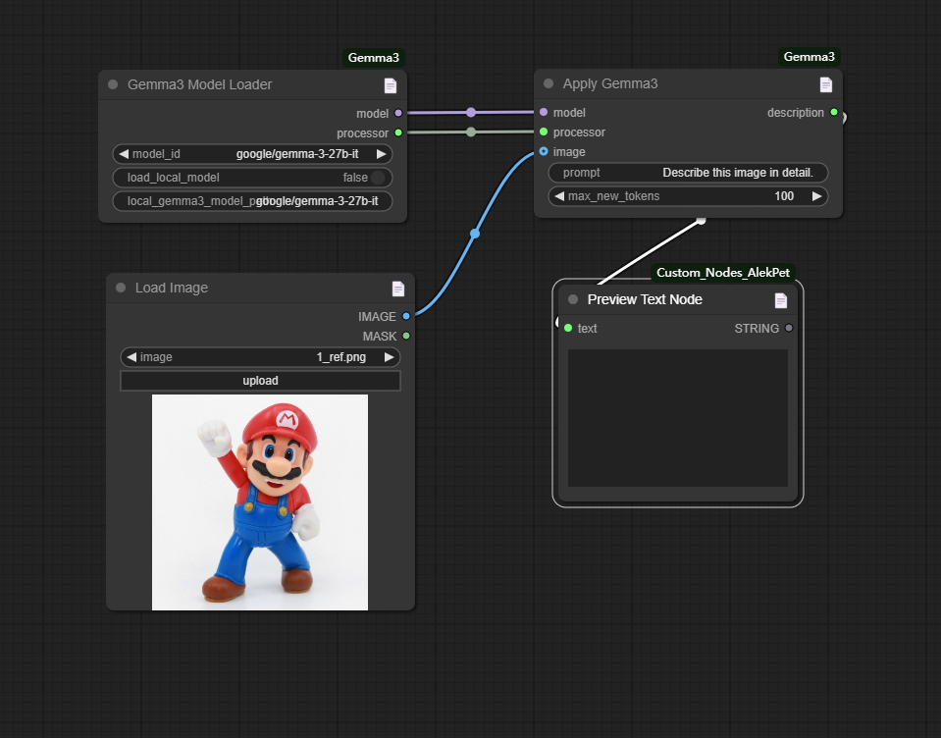
Task: Click the Mario image preview thumbnail
Action: click(260, 502)
